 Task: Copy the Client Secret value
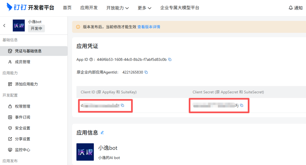coord(242,105)
